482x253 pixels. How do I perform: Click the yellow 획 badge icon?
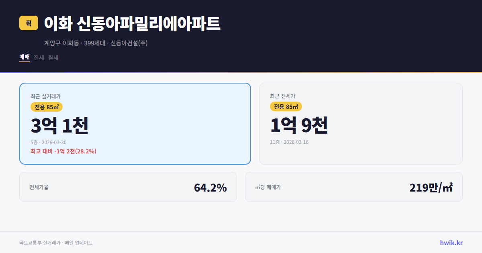tap(27, 23)
